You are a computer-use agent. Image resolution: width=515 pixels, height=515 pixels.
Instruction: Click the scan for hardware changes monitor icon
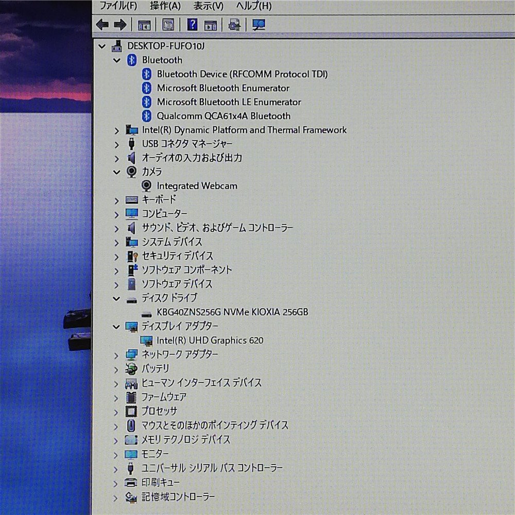[259, 24]
